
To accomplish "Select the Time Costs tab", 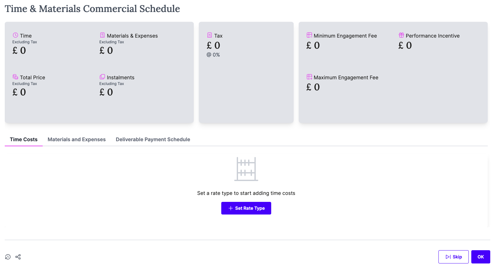I will click(x=24, y=139).
